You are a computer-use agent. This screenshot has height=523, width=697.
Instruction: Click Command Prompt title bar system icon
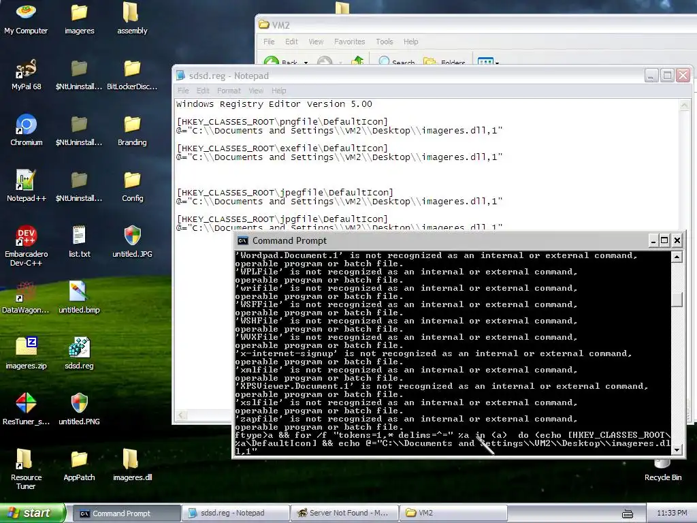pos(243,240)
